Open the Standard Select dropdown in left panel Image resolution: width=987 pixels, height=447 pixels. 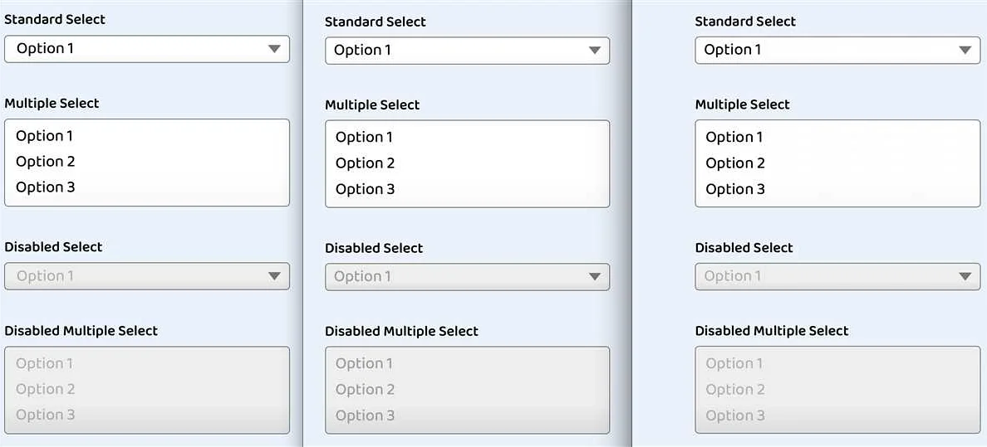(x=147, y=49)
